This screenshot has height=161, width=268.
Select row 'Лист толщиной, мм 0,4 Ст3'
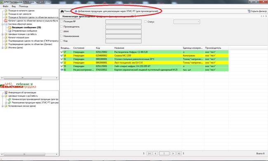pos(144,63)
